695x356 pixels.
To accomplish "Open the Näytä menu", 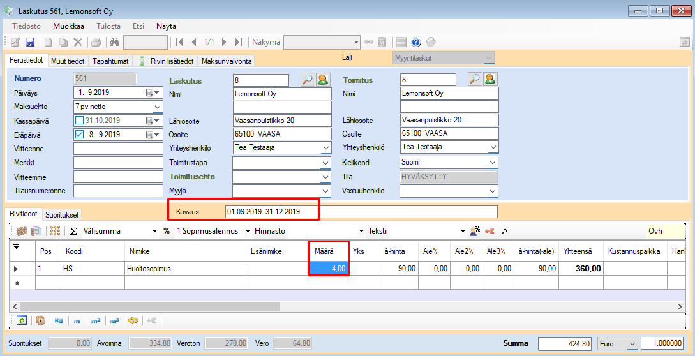I will [166, 26].
